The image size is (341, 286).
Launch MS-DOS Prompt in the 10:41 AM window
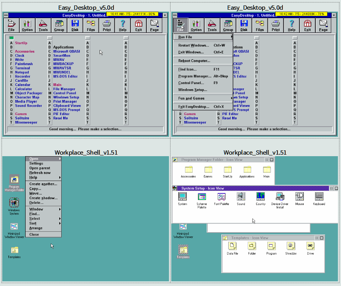[x=67, y=110]
